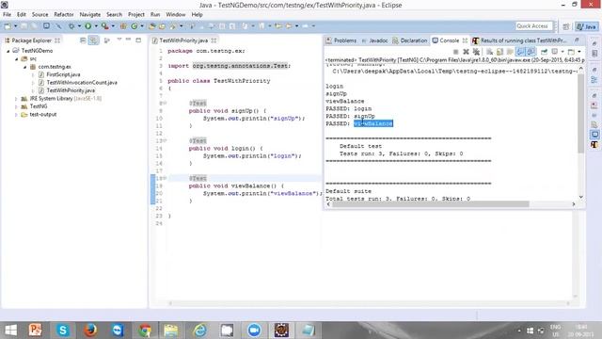Expand the test-output folder node
Screen dimensions: 602x339
pos(16,115)
